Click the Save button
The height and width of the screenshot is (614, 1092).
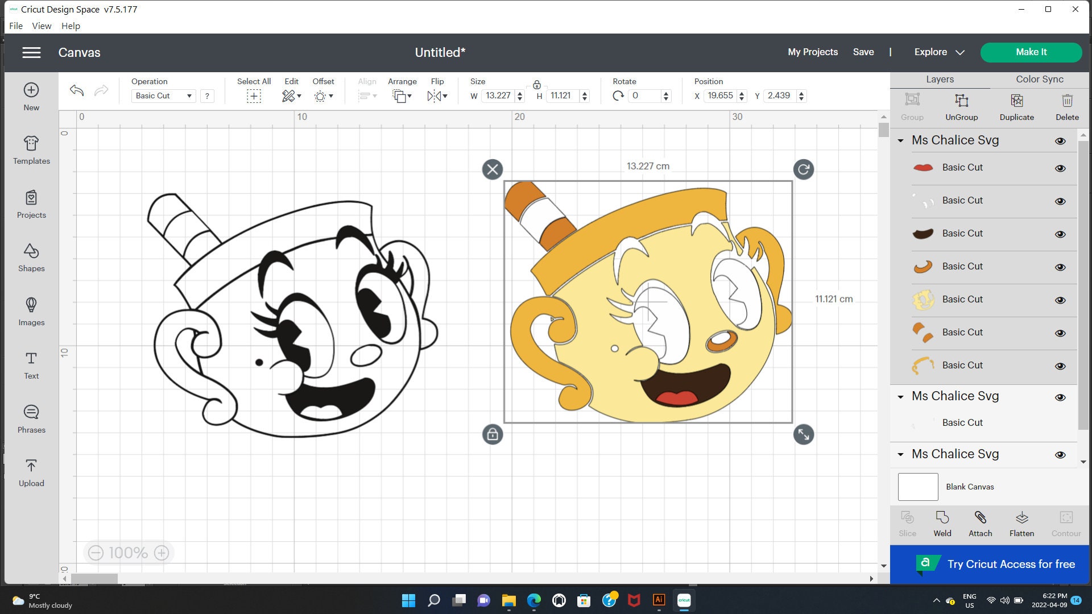[x=863, y=52]
